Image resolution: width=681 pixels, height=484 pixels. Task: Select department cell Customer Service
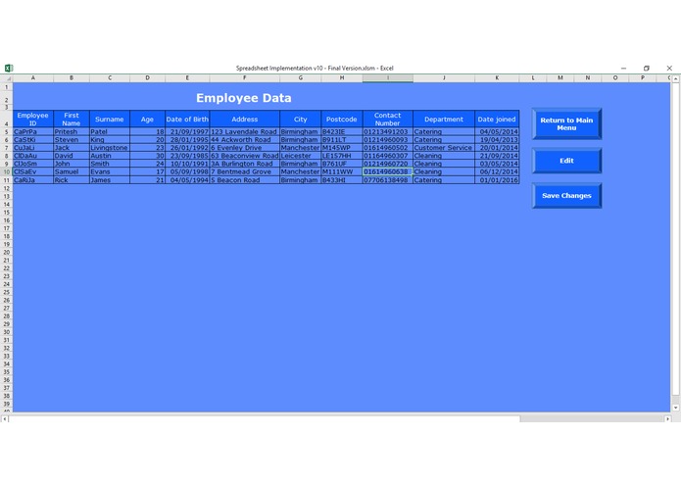444,148
